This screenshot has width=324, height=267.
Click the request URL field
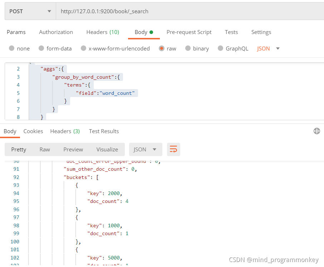point(190,11)
